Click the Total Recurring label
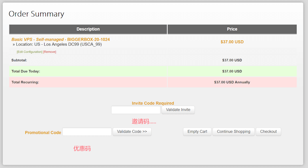The height and width of the screenshot is (168, 308). point(25,82)
